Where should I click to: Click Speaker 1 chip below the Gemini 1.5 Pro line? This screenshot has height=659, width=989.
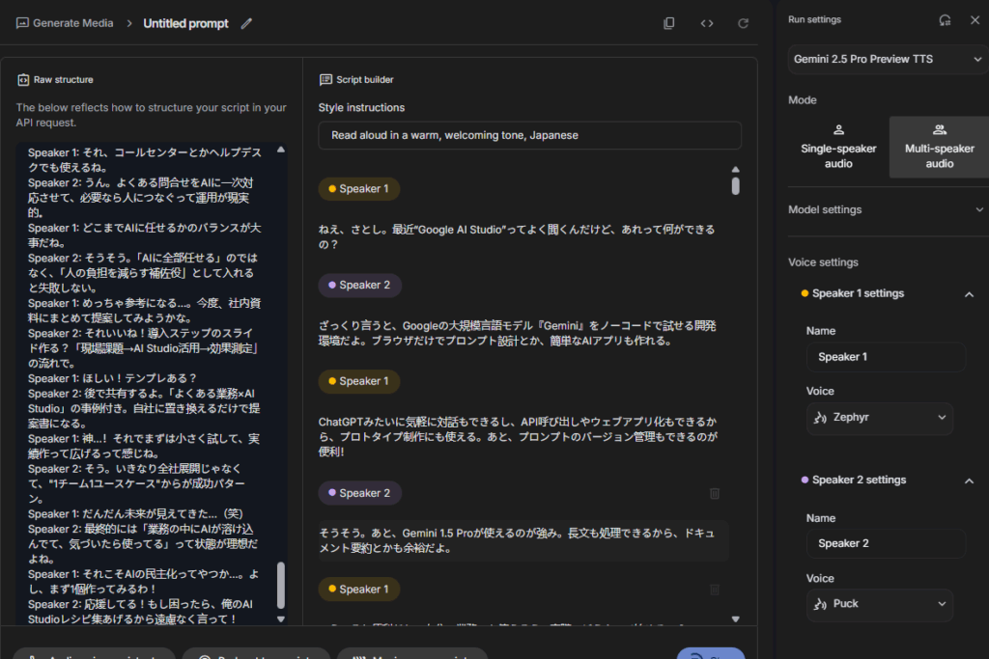click(359, 590)
